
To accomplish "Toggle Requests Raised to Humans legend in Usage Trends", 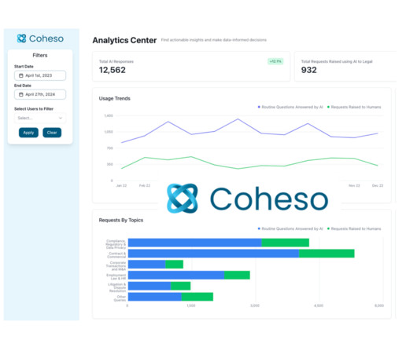I will 354,107.
